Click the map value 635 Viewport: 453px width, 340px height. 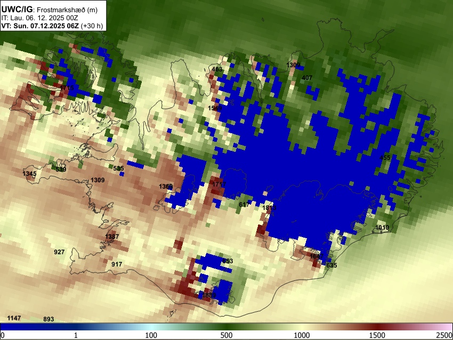pyautogui.click(x=331, y=265)
